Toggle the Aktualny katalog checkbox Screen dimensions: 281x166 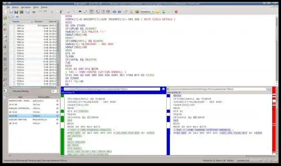point(11,91)
